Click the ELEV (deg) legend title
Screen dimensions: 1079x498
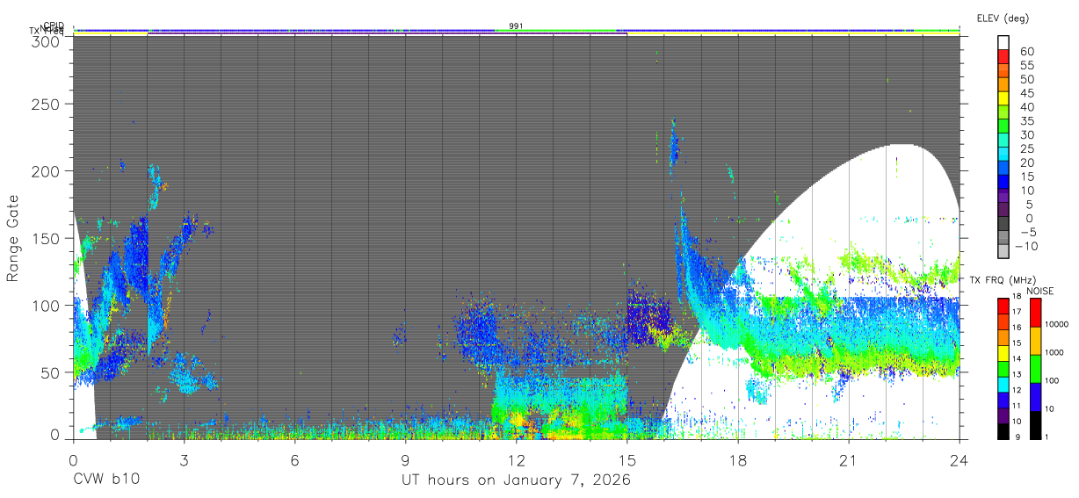coord(1003,18)
